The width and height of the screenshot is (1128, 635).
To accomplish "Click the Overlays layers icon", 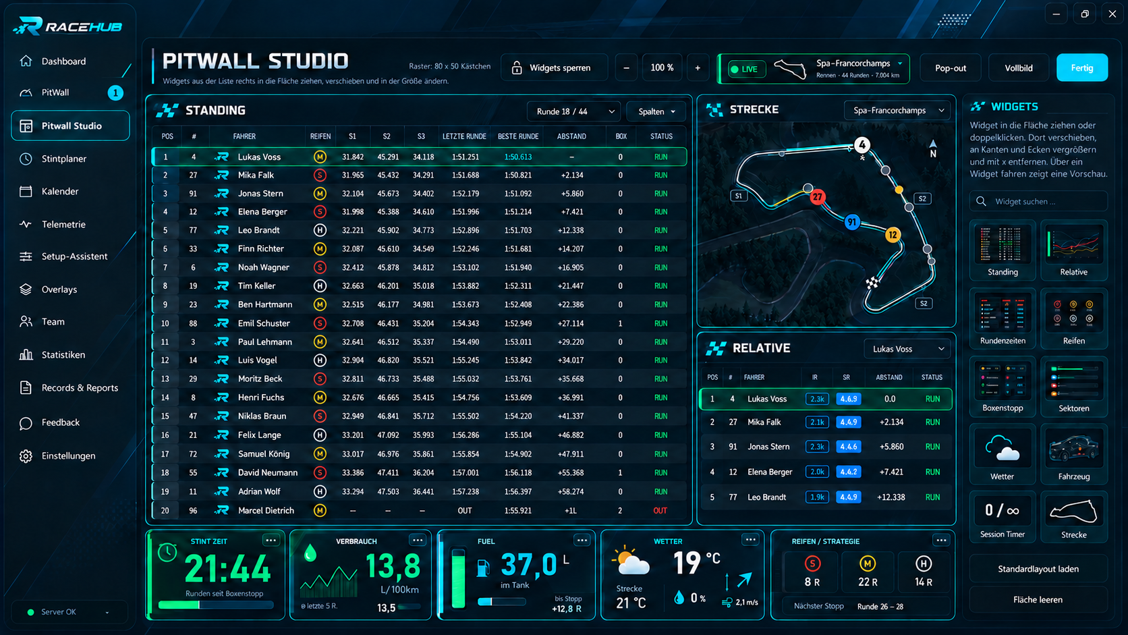I will click(26, 289).
